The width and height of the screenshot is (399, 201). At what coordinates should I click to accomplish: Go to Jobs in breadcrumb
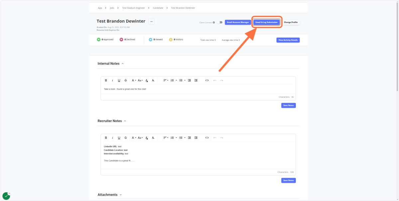click(x=112, y=8)
